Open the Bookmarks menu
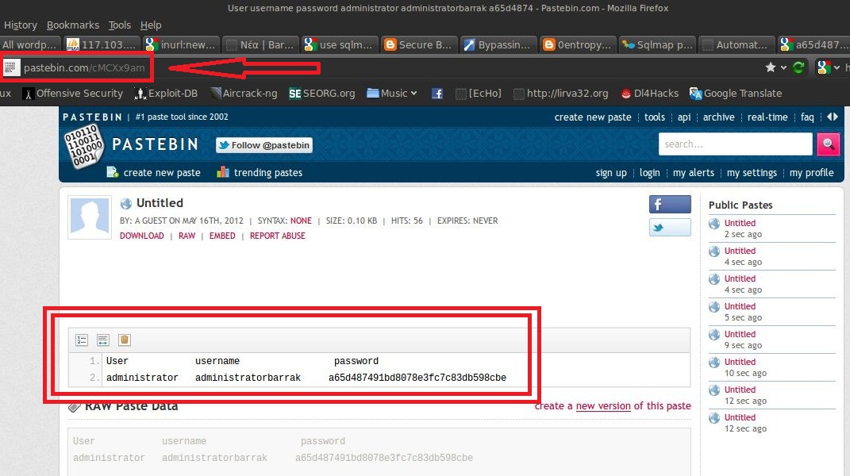This screenshot has width=850, height=476. click(73, 25)
